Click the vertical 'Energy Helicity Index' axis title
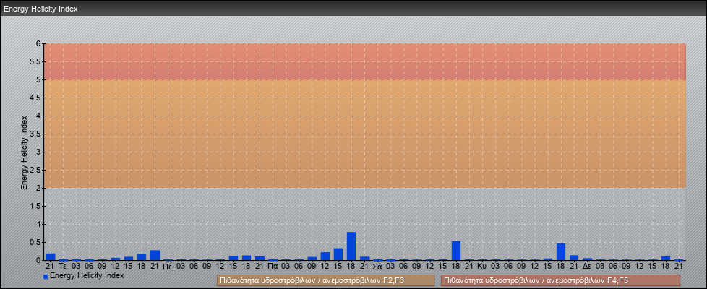 click(25, 152)
